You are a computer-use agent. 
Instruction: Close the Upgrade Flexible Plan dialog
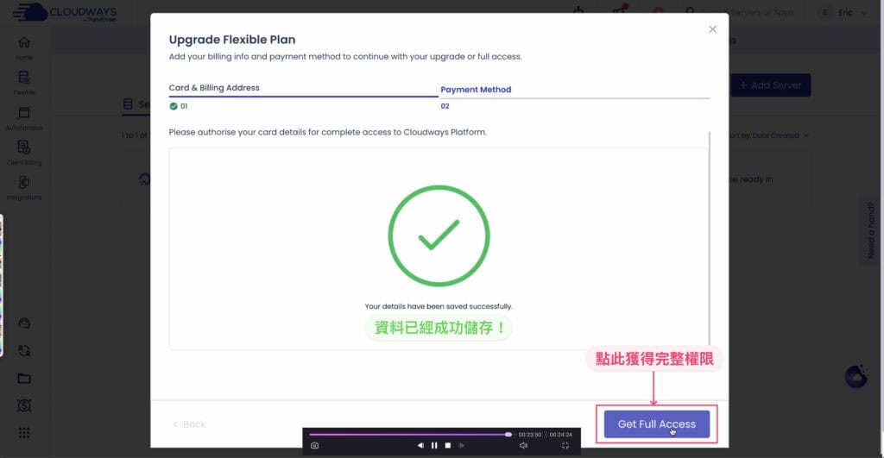[712, 29]
